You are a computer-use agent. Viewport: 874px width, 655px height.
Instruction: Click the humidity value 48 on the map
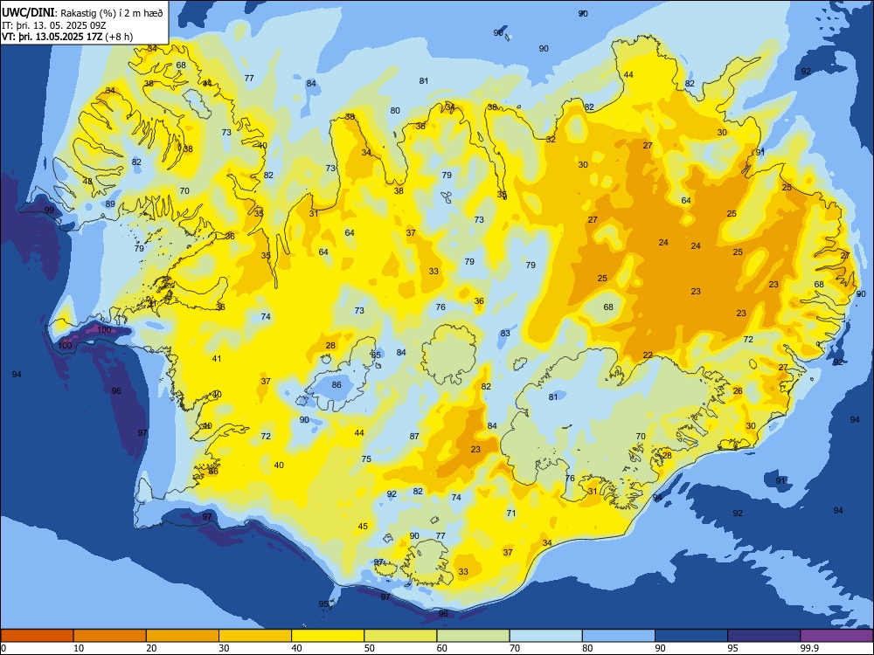pos(87,181)
